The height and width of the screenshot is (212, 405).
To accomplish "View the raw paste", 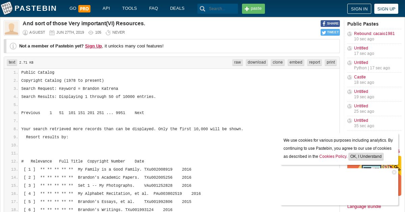I will pyautogui.click(x=238, y=63).
